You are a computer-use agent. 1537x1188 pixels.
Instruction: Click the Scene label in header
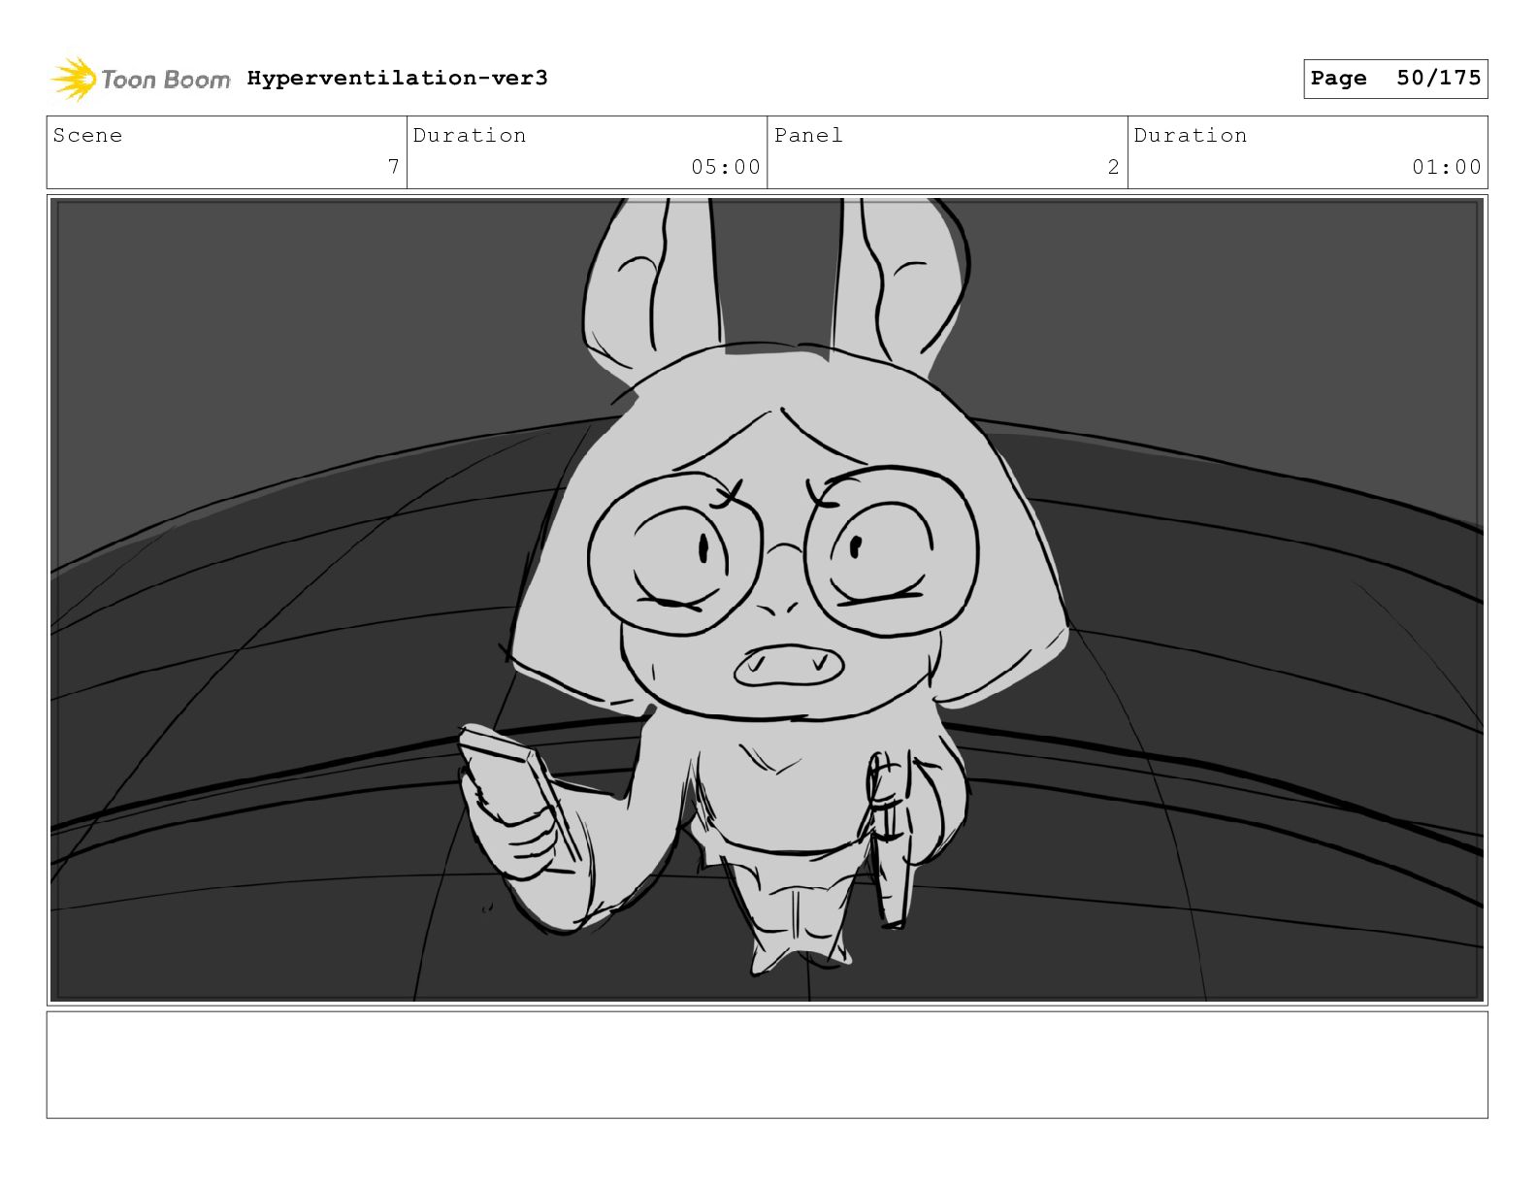pos(87,135)
